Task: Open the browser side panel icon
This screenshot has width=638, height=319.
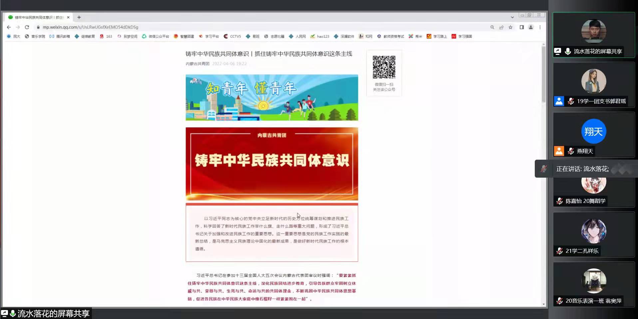Action: coord(521,27)
